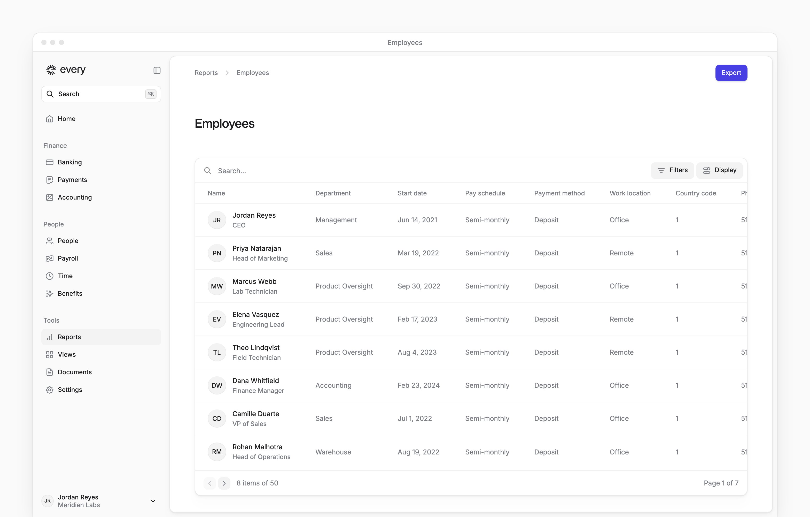Click the Payment method column header
Screen dimensions: 810x517
(x=559, y=193)
